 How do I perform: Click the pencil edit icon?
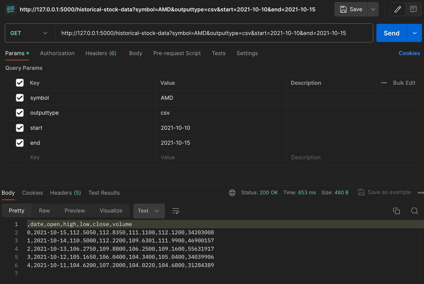tap(397, 9)
